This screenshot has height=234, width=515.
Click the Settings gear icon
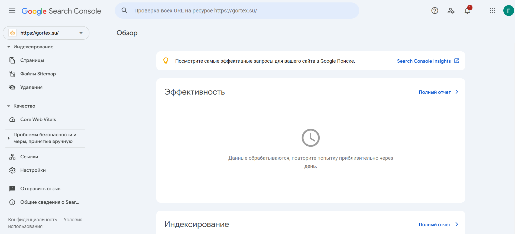12,170
